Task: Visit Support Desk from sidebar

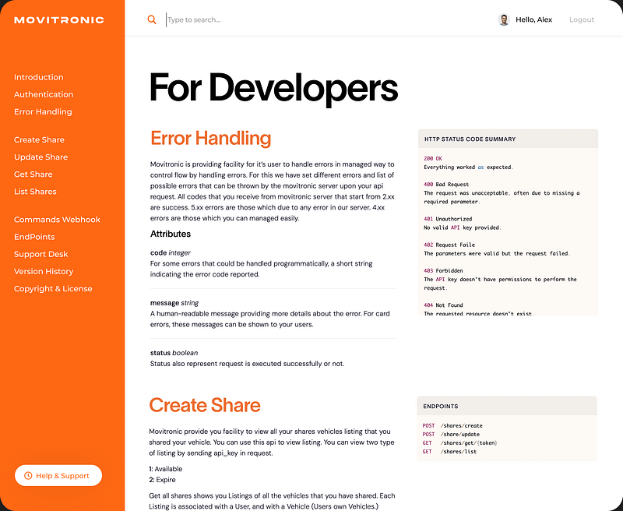Action: pos(40,254)
